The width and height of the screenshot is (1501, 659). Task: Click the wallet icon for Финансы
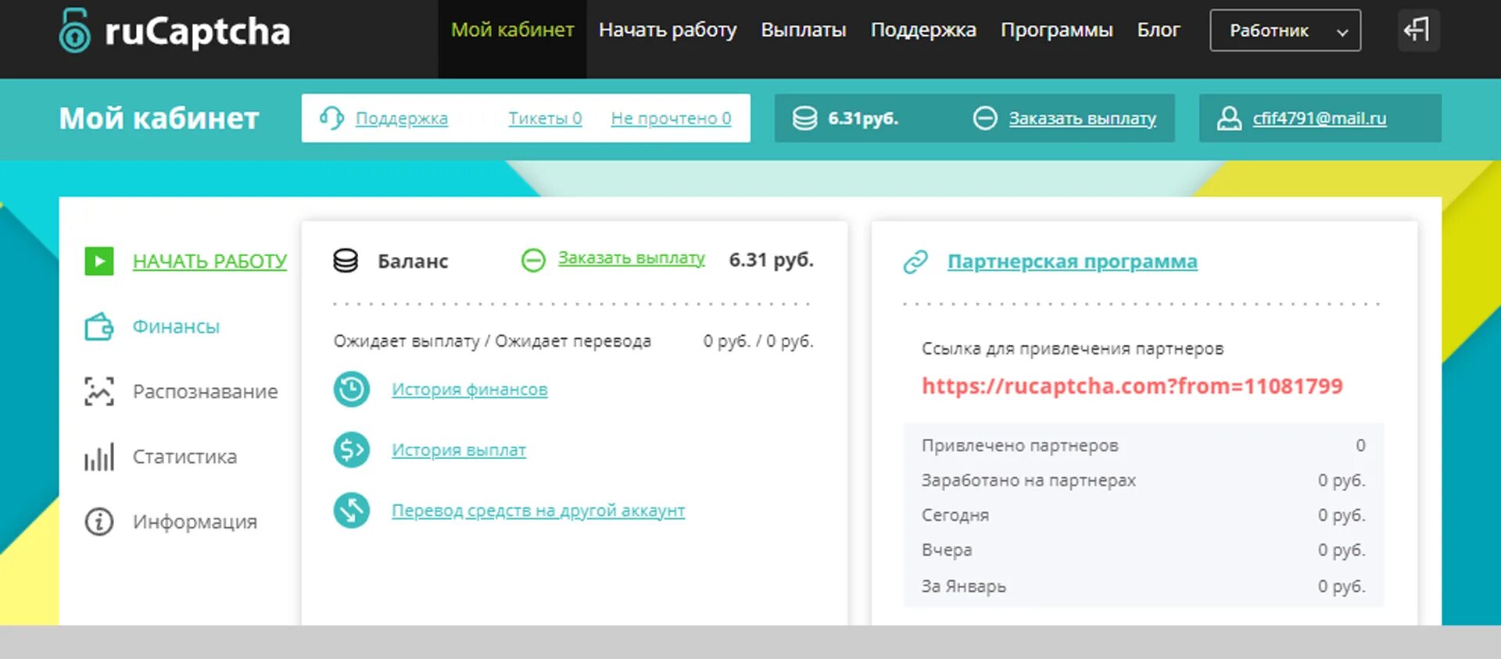pyautogui.click(x=99, y=326)
